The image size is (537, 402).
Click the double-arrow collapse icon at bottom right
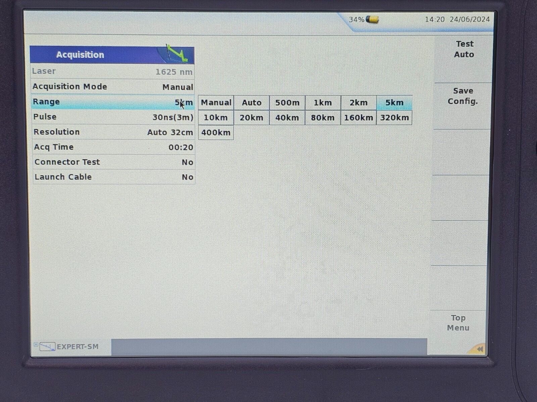coord(479,349)
